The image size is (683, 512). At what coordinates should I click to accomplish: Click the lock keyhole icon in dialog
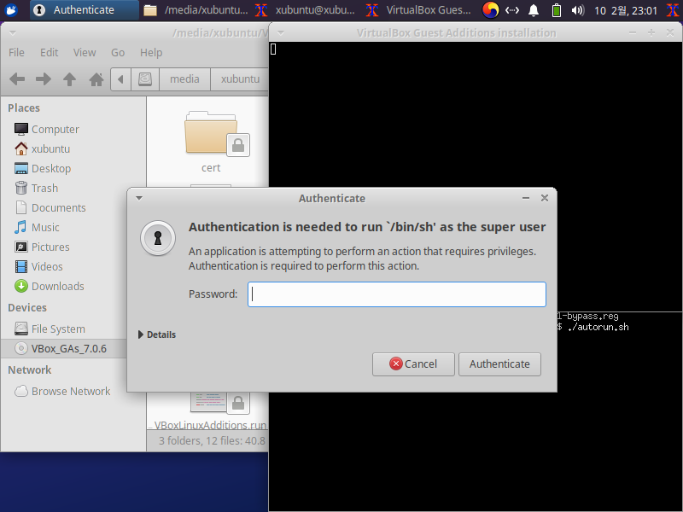(x=158, y=238)
